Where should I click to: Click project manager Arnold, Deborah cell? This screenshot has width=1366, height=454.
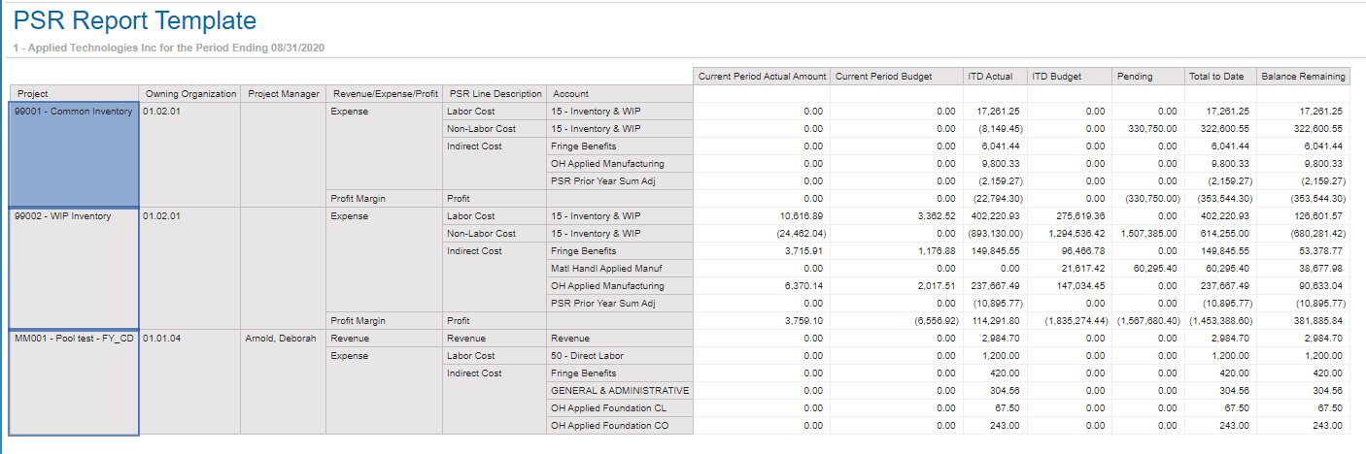coord(283,339)
